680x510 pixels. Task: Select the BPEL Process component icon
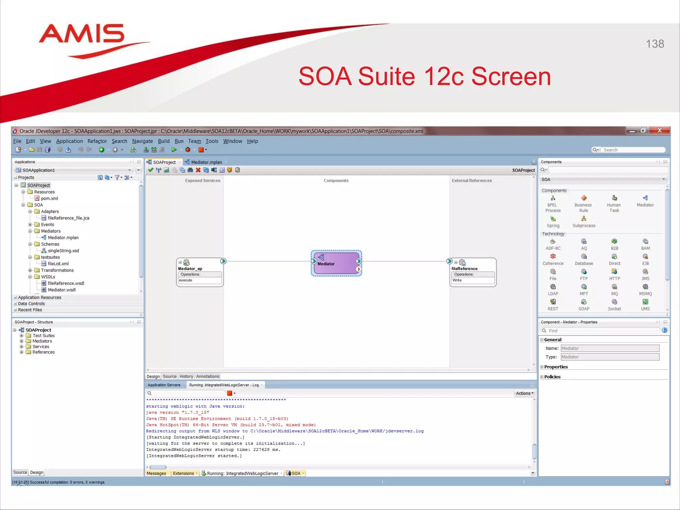coord(553,198)
